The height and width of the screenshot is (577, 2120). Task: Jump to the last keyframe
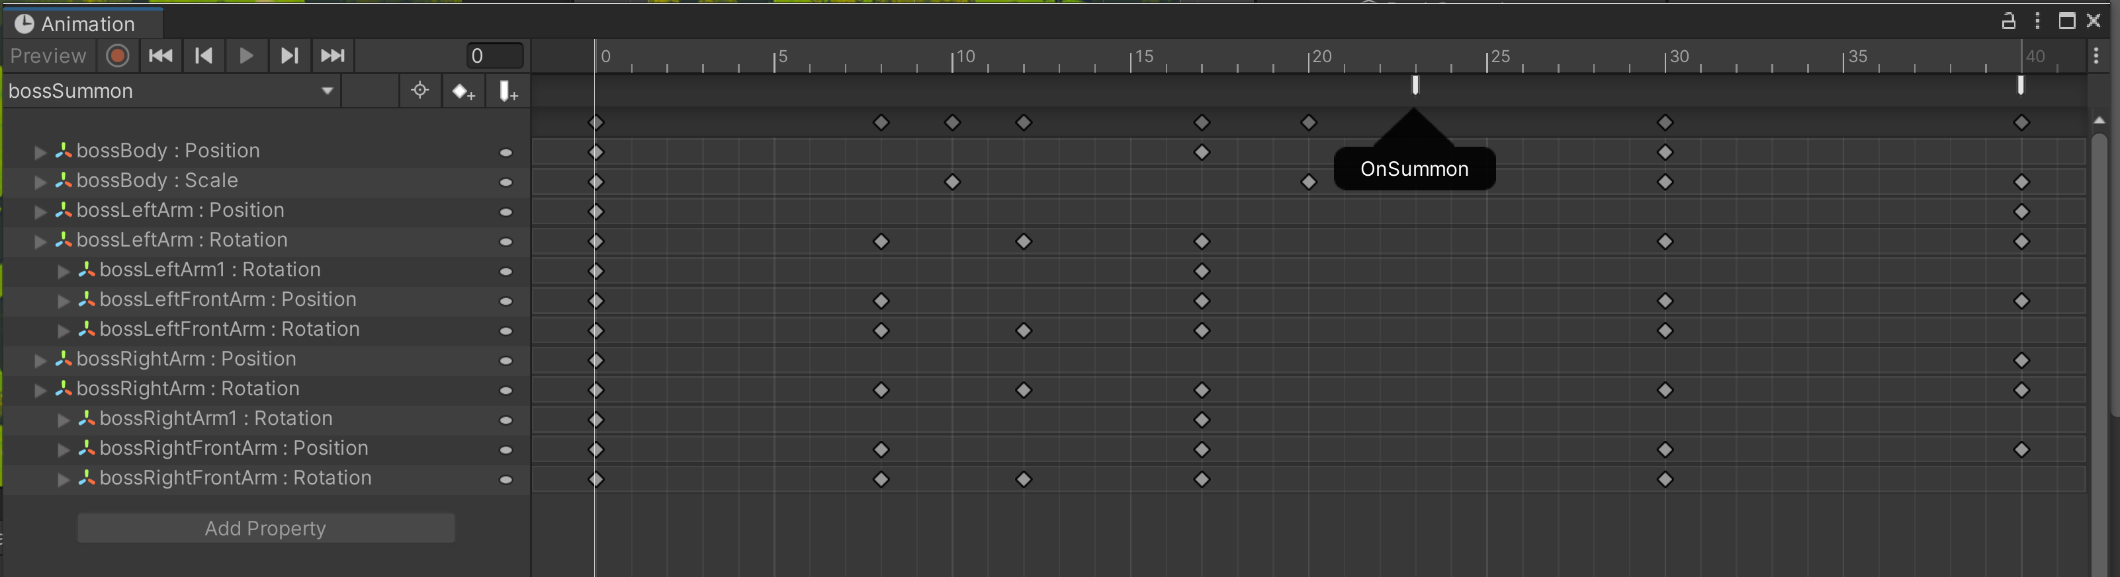coord(332,56)
